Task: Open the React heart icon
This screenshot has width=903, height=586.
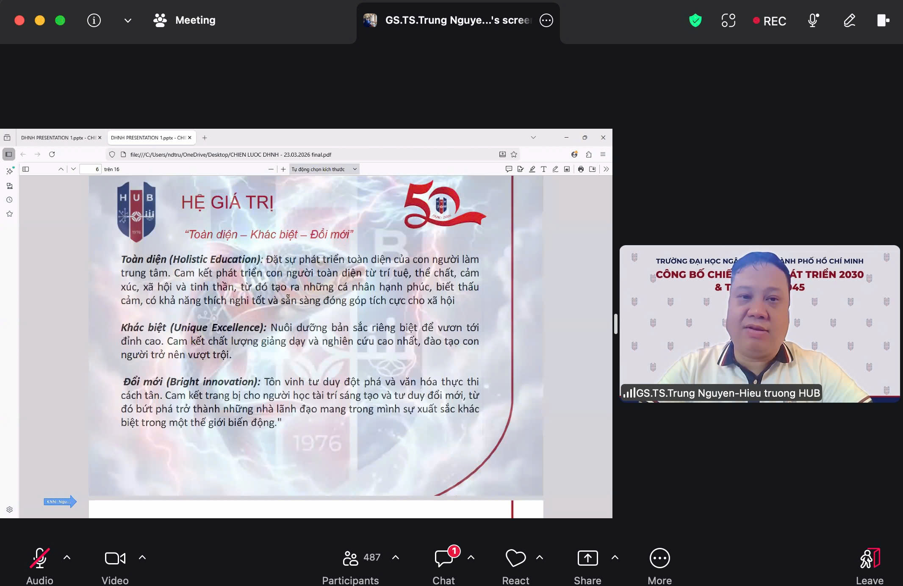Action: click(515, 558)
